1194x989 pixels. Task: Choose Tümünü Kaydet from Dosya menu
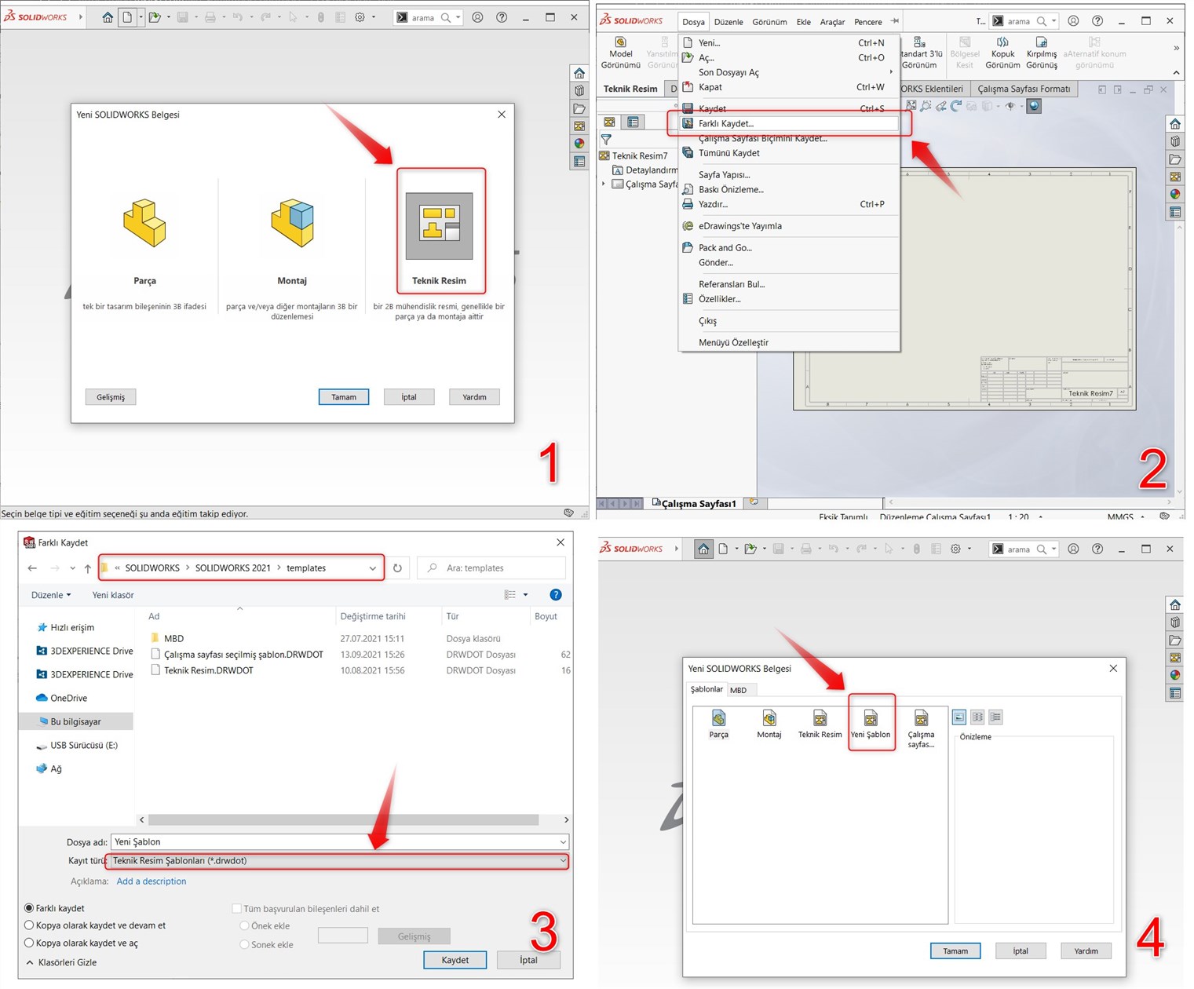pos(789,153)
